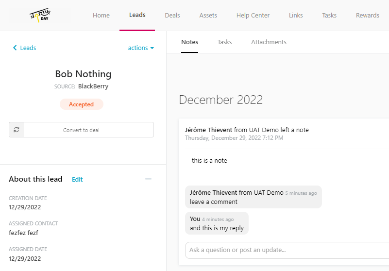Click the convert refresh icon
Image resolution: width=389 pixels, height=271 pixels.
pos(17,130)
